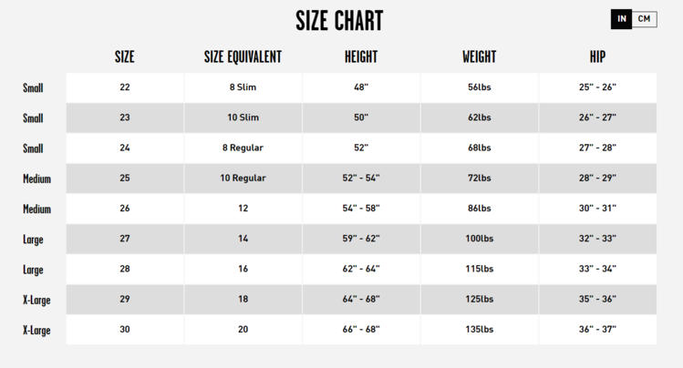
Task: Click the SIZE column header
Action: coord(125,56)
